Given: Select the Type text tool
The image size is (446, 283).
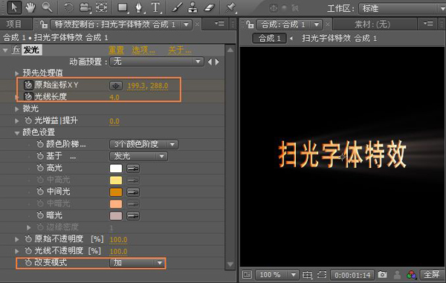Looking at the screenshot, I should 155,7.
